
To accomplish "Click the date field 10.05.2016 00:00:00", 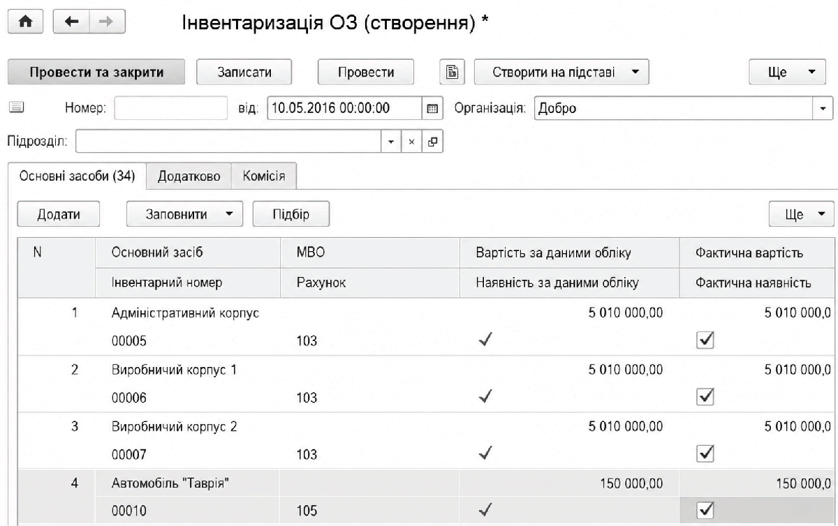I will coord(345,109).
